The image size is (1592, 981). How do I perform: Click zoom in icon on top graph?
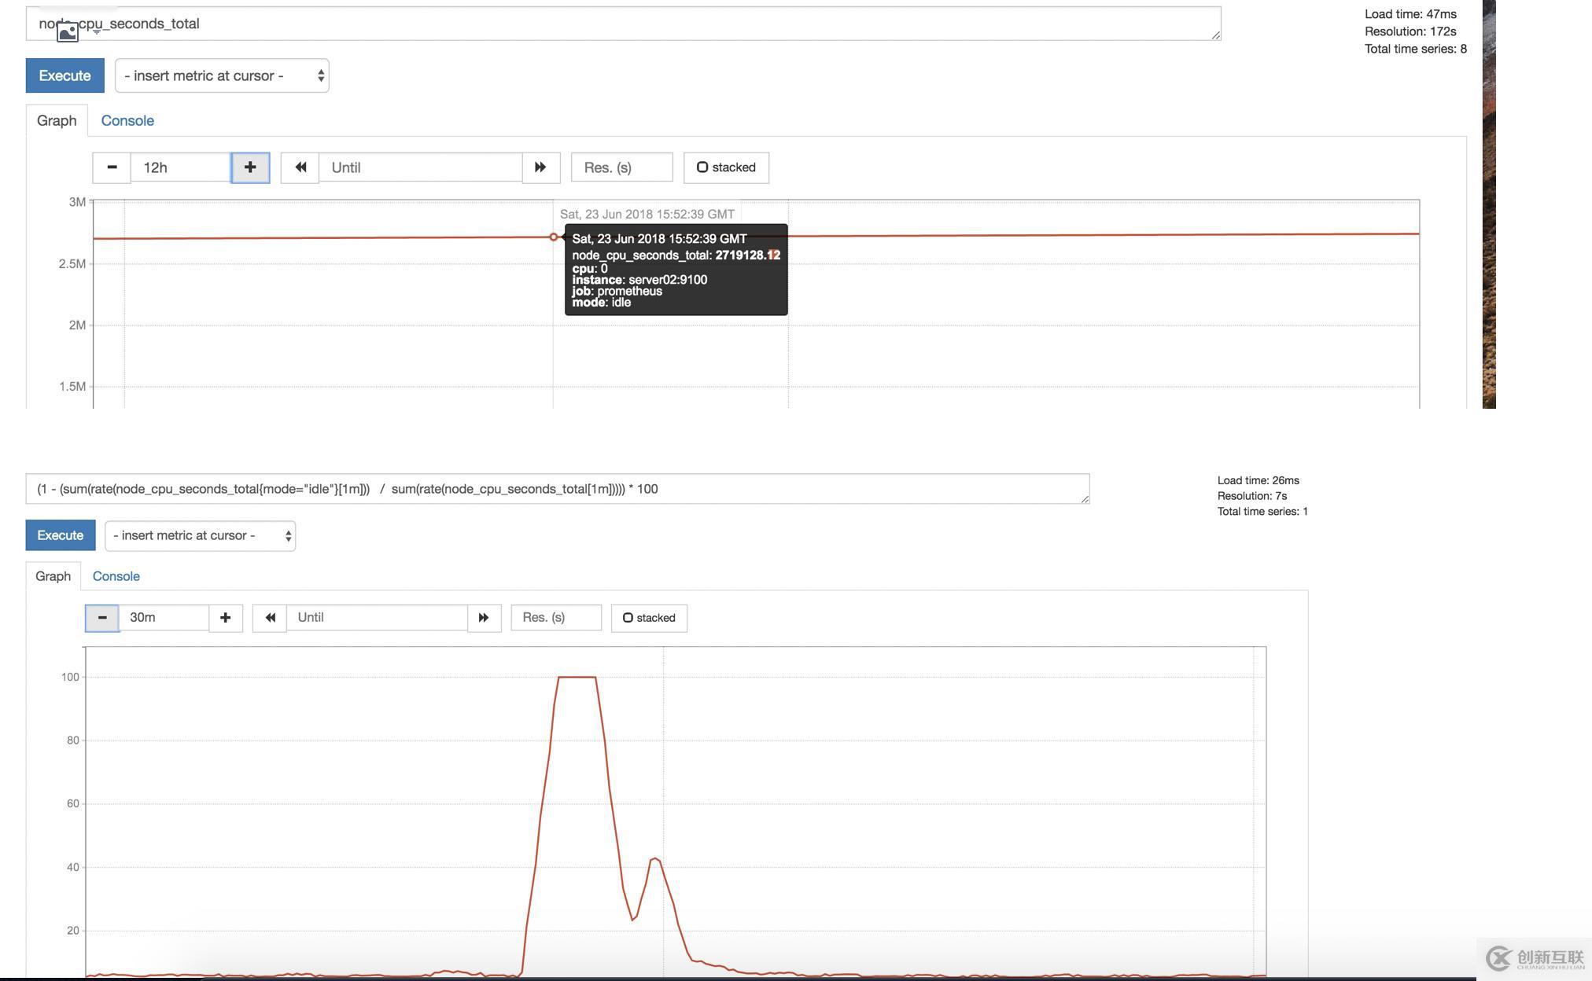click(248, 167)
